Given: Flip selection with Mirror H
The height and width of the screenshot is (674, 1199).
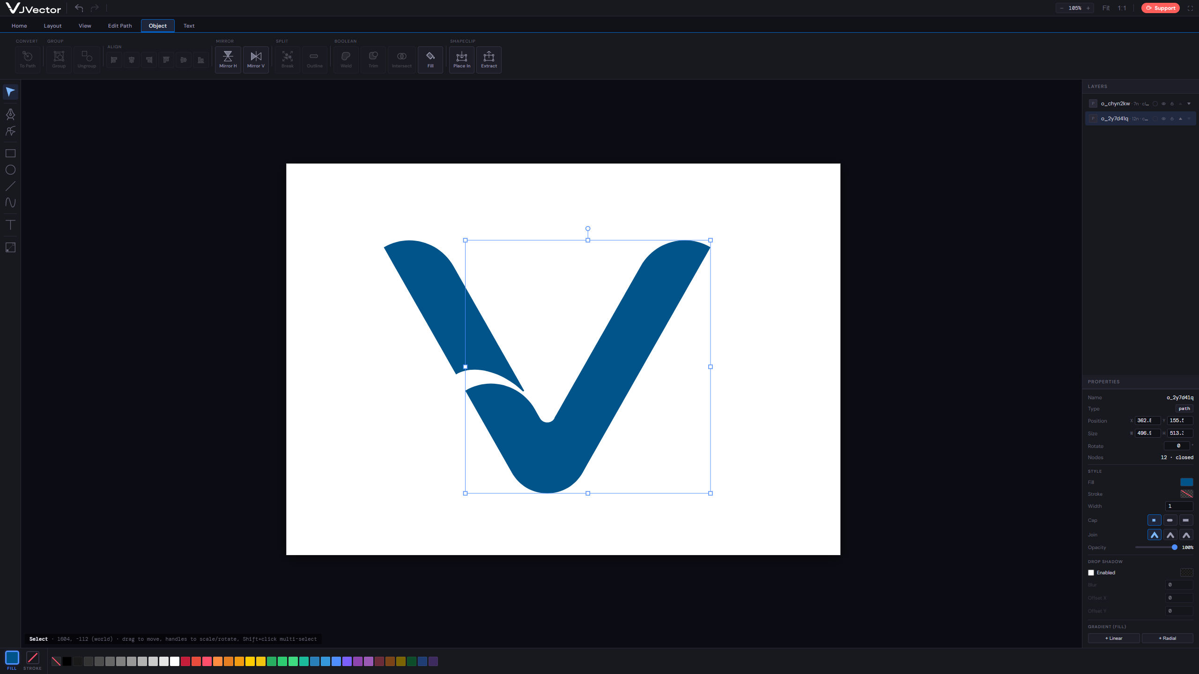Looking at the screenshot, I should (x=228, y=59).
